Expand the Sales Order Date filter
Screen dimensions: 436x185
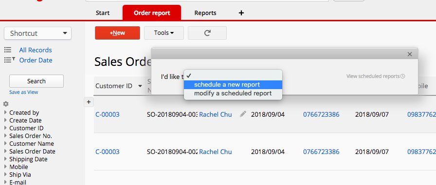click(5, 151)
